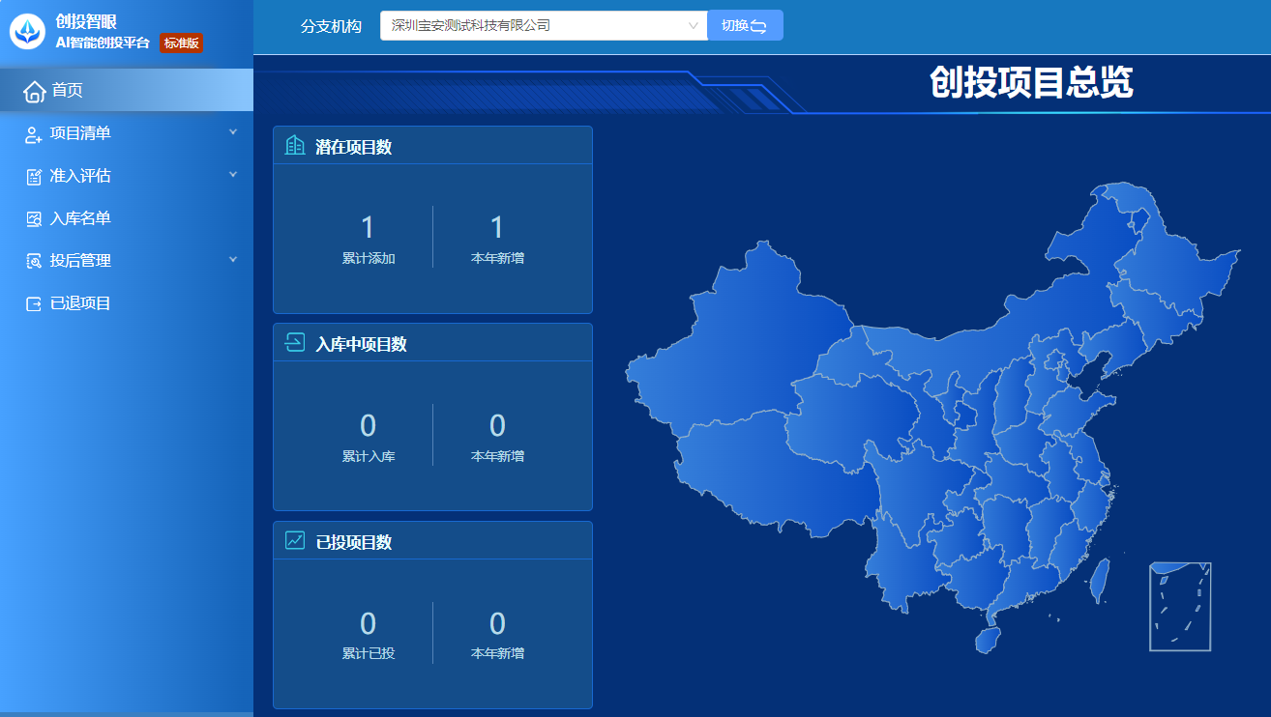Click the 项目清单 person icon

pyautogui.click(x=34, y=134)
